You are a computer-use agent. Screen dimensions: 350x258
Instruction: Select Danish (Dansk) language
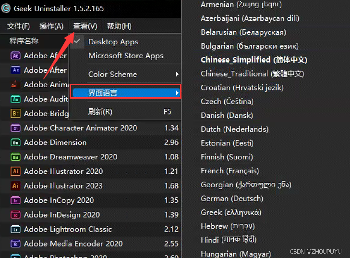point(227,116)
